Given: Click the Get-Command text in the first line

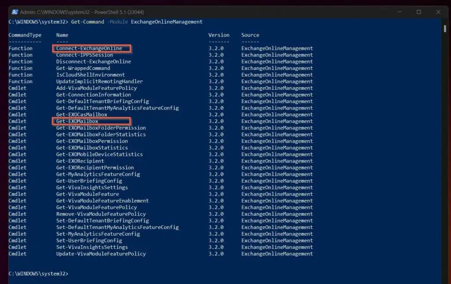Looking at the screenshot, I should click(88, 22).
